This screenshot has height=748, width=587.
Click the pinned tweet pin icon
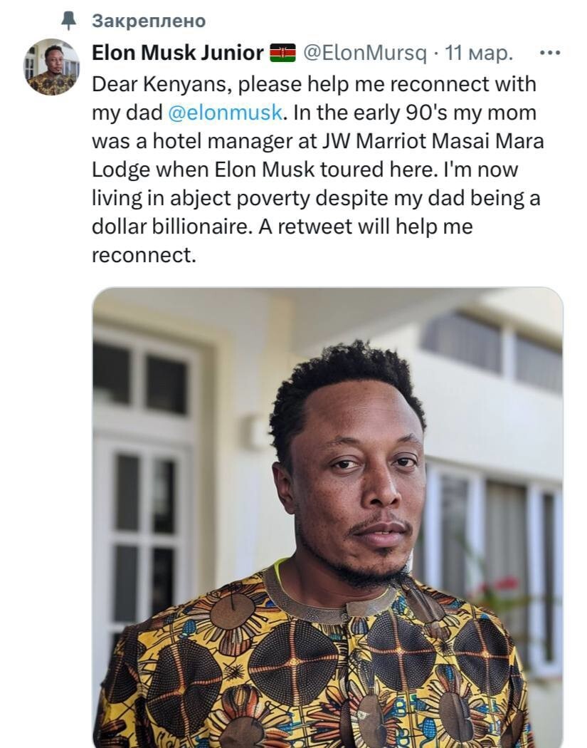coord(68,21)
